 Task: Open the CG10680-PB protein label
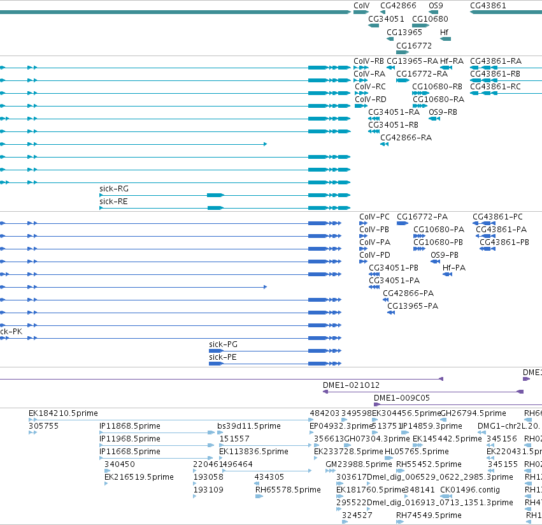tap(438, 242)
